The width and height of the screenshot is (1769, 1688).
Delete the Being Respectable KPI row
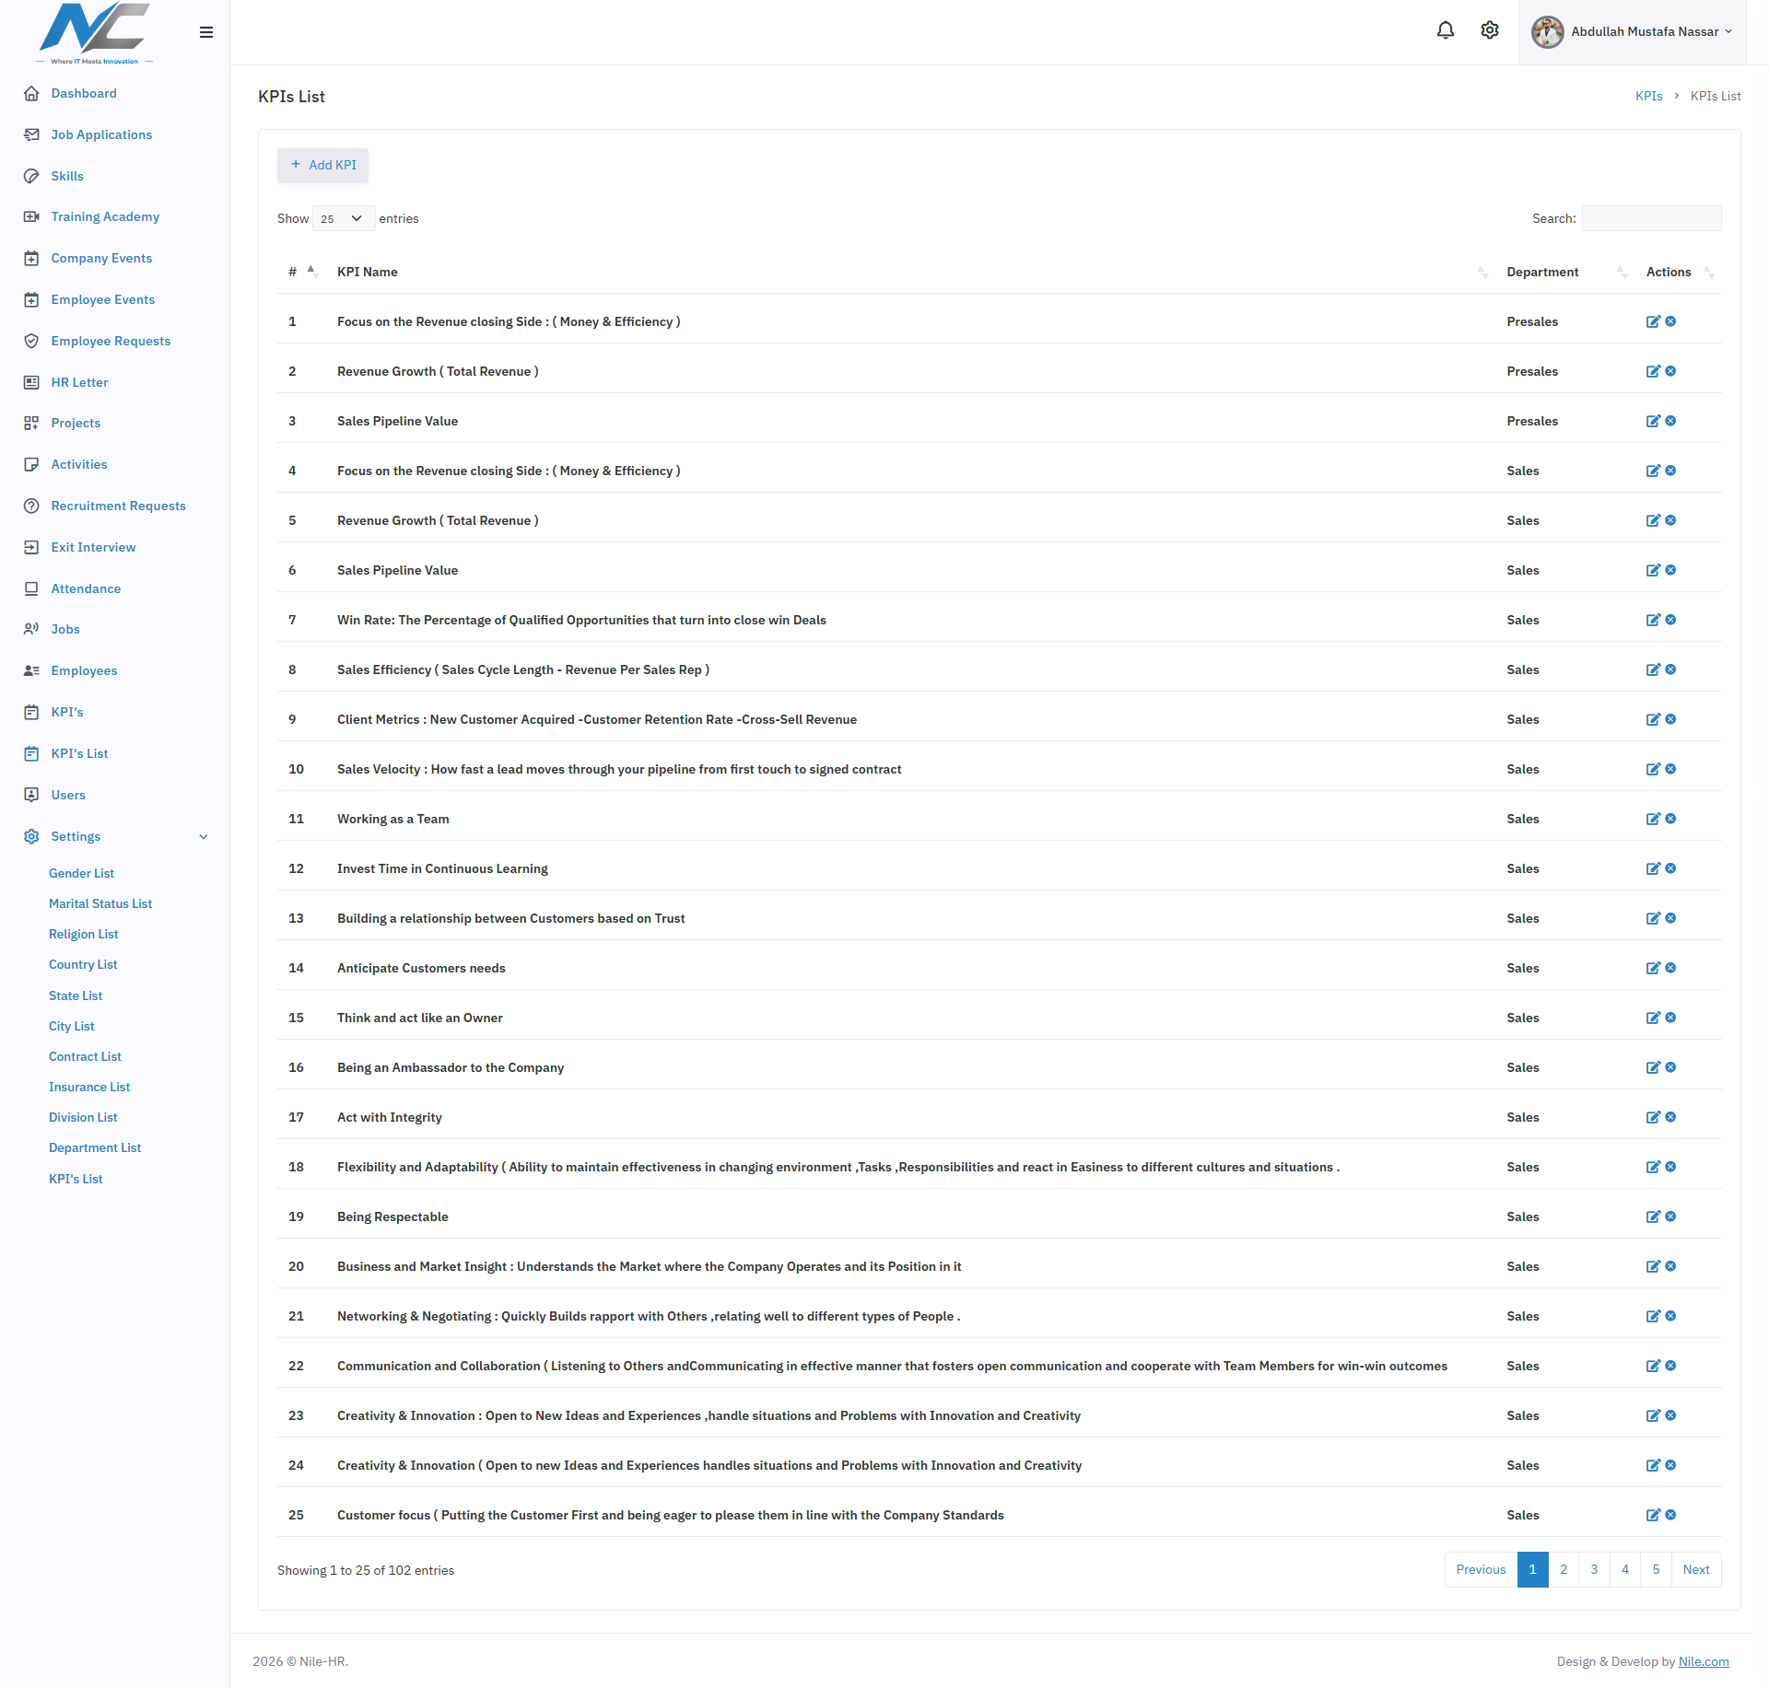pos(1670,1217)
